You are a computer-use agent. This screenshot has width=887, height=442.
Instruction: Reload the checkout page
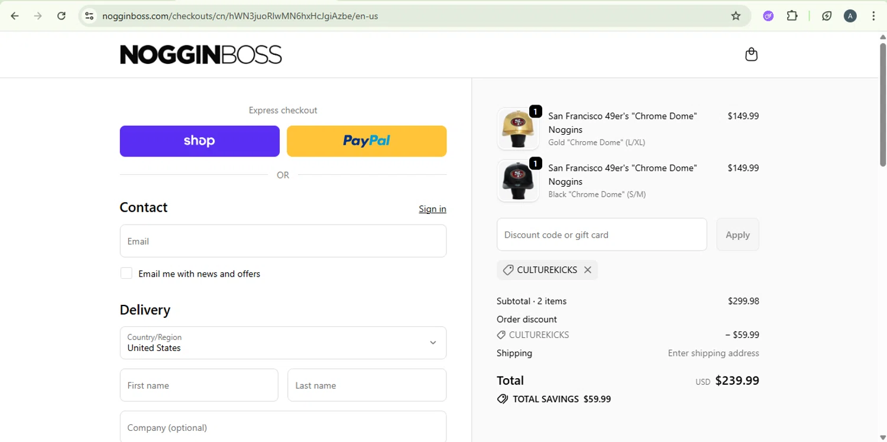click(x=61, y=16)
